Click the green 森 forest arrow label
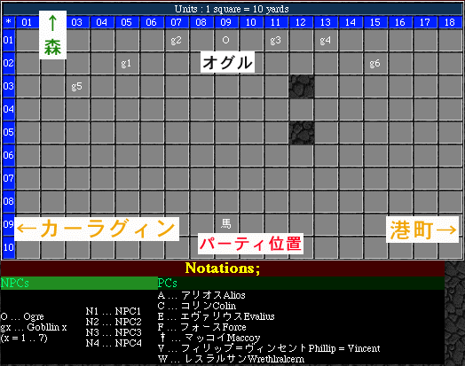The image size is (465, 366). 52,35
